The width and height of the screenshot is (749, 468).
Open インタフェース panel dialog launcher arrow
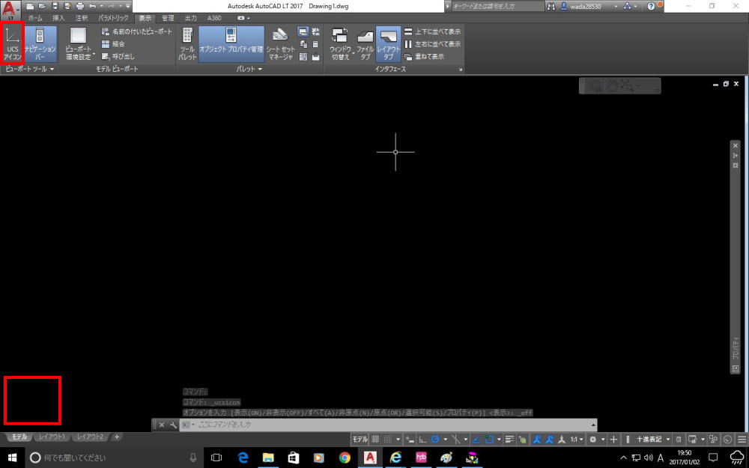pyautogui.click(x=461, y=70)
